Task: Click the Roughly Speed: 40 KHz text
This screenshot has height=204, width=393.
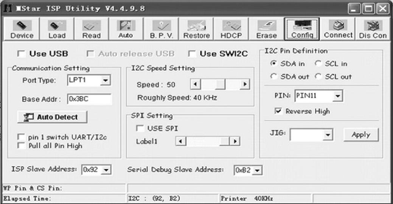Action: (177, 98)
